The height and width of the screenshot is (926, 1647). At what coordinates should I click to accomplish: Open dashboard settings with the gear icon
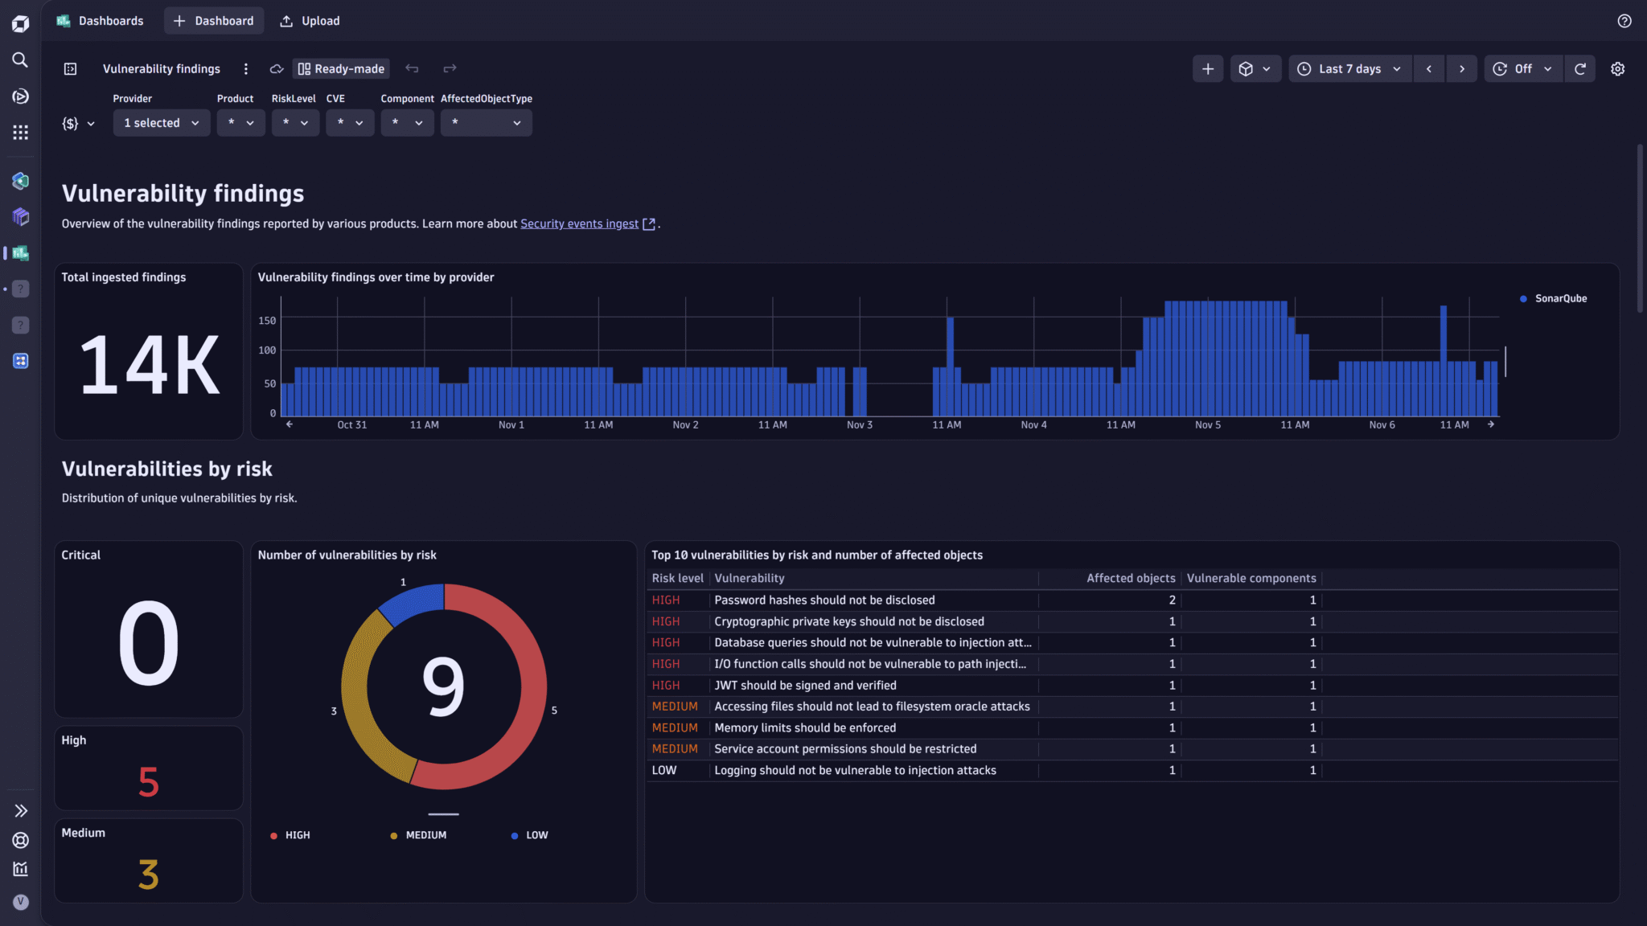tap(1618, 68)
